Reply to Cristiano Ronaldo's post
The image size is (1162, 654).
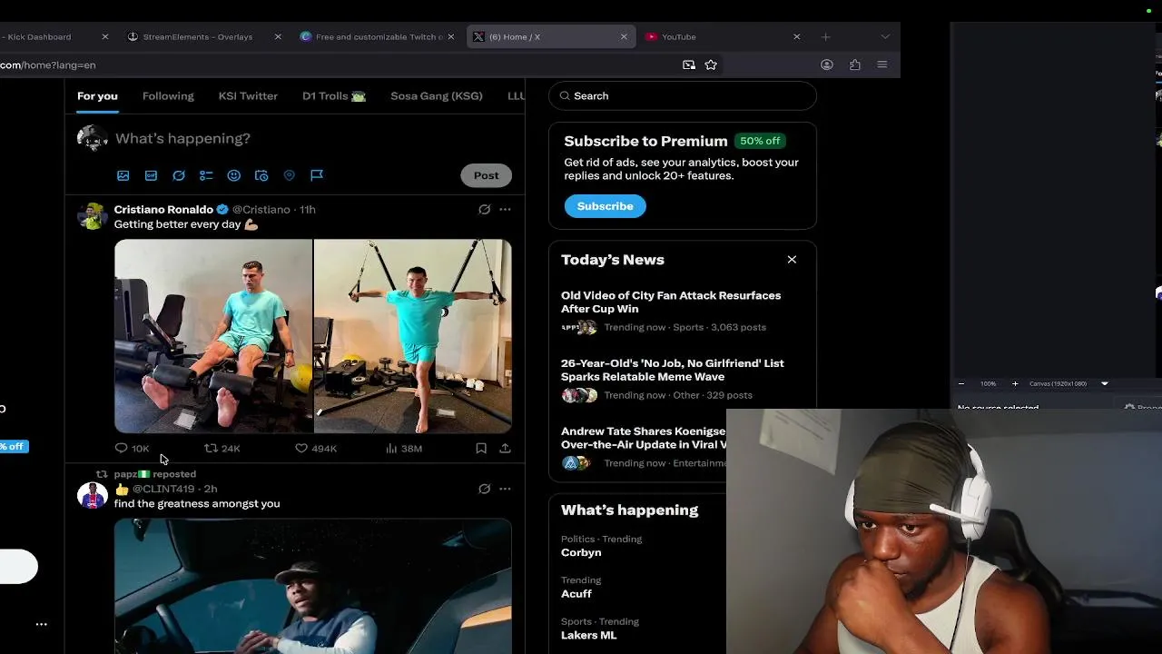click(x=132, y=449)
